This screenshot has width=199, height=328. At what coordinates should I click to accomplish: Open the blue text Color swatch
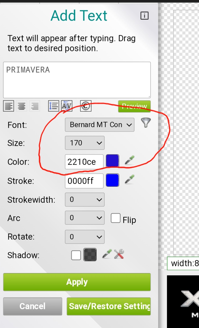(112, 161)
